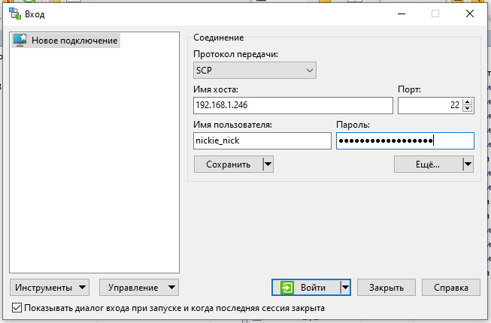491x323 pixels.
Task: Click the green login icon on Войти
Action: click(286, 287)
